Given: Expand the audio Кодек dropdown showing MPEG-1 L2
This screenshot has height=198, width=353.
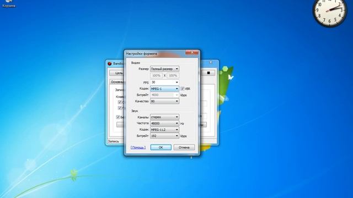Looking at the screenshot, I should 164,130.
